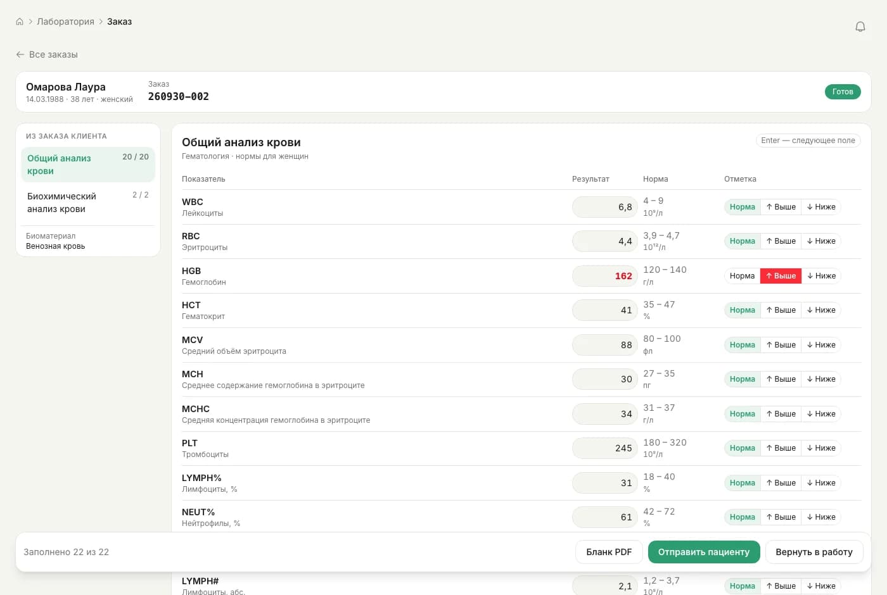Click the home icon in breadcrumb
887x595 pixels.
point(20,22)
